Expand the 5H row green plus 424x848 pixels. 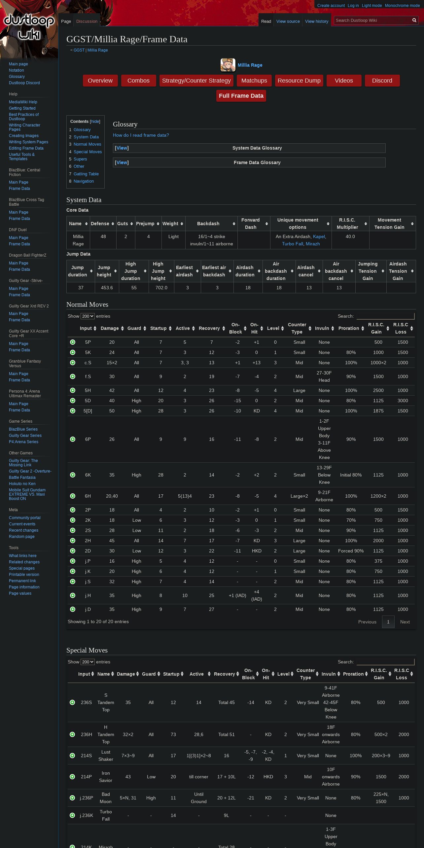(73, 390)
